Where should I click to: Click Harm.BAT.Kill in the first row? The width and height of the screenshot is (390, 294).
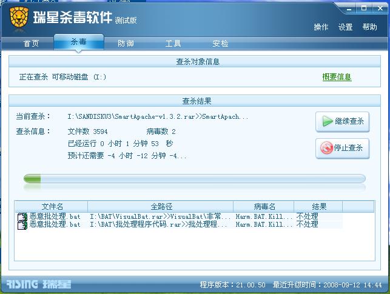pyautogui.click(x=264, y=216)
